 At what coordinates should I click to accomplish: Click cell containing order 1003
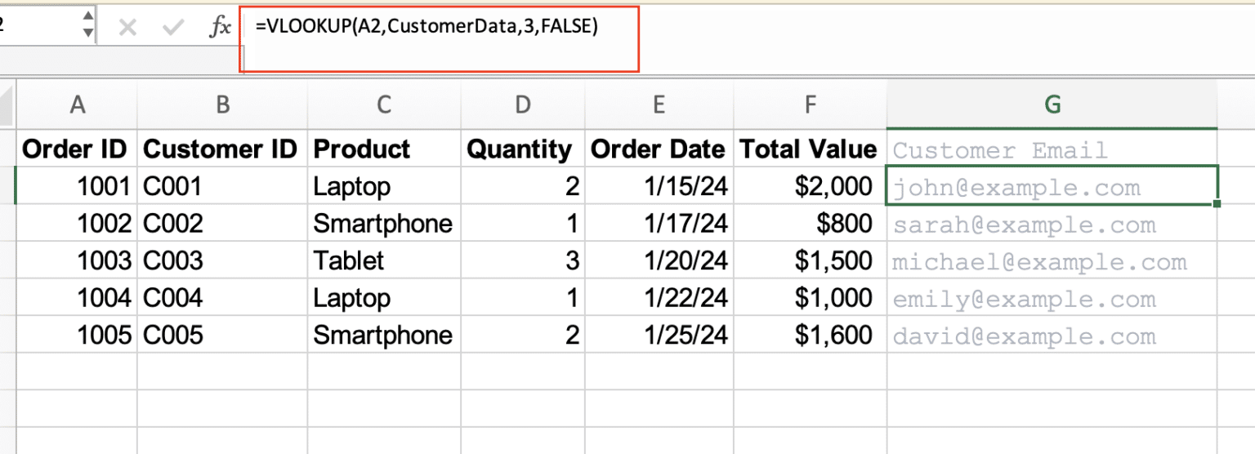click(x=77, y=260)
